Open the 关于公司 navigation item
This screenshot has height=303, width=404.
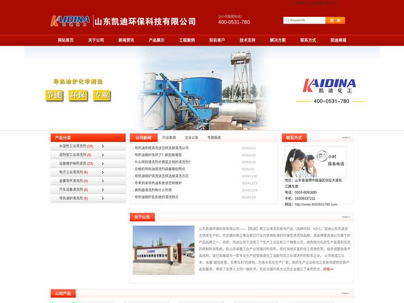click(96, 40)
